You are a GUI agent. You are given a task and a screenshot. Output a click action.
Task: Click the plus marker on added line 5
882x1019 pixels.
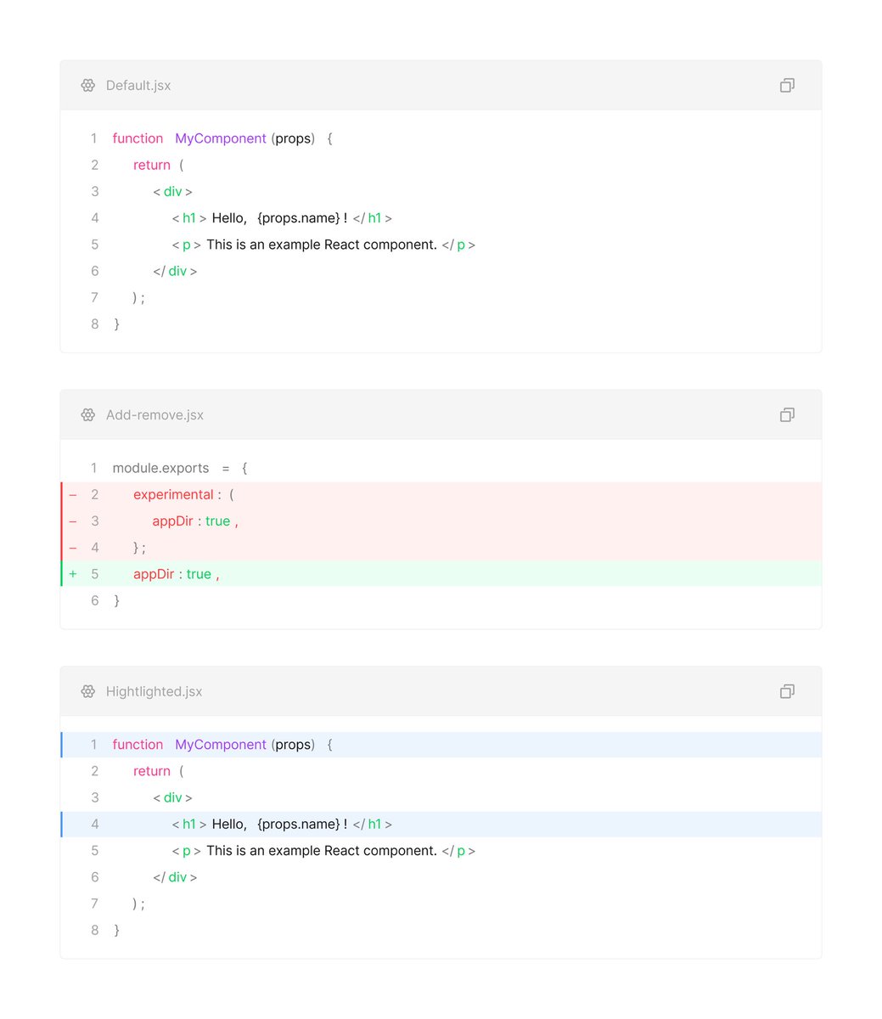coord(73,574)
